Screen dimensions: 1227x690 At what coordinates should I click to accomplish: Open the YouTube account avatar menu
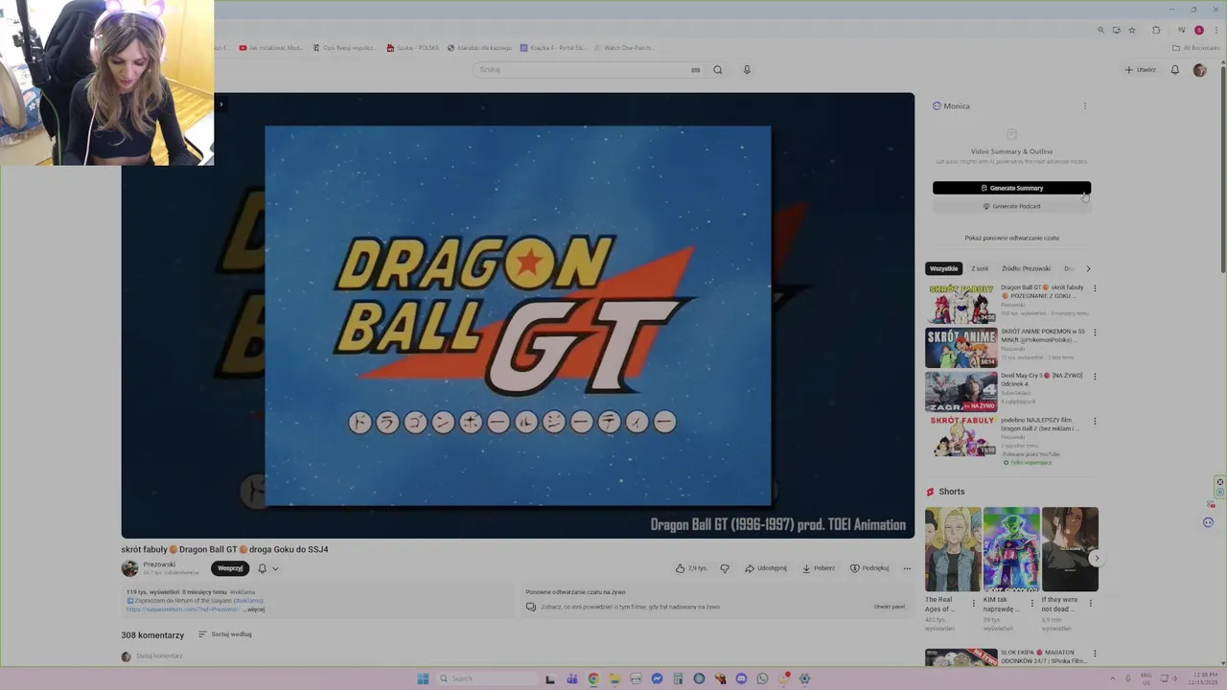click(x=1199, y=70)
